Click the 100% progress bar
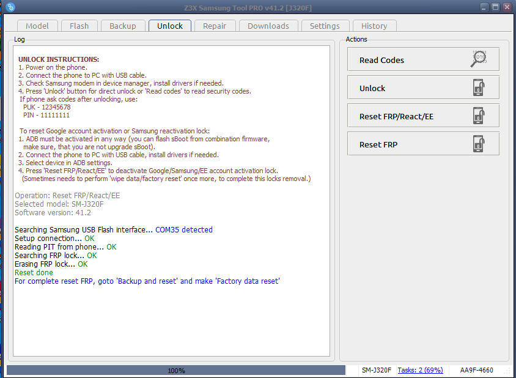Image resolution: width=516 pixels, height=378 pixels. 176,370
